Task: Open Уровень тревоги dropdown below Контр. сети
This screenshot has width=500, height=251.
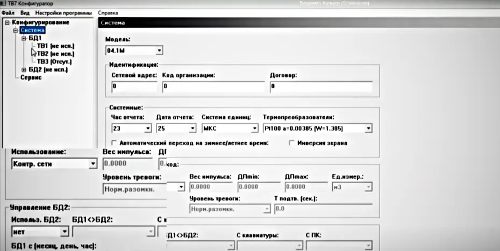Action: [144, 189]
